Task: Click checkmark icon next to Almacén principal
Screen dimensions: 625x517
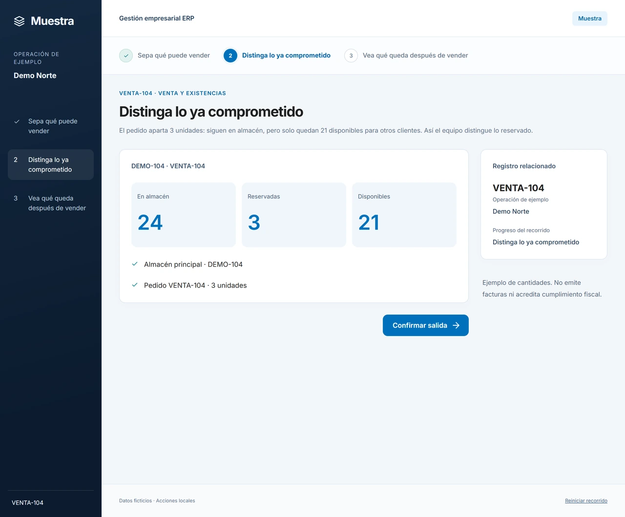Action: [135, 264]
